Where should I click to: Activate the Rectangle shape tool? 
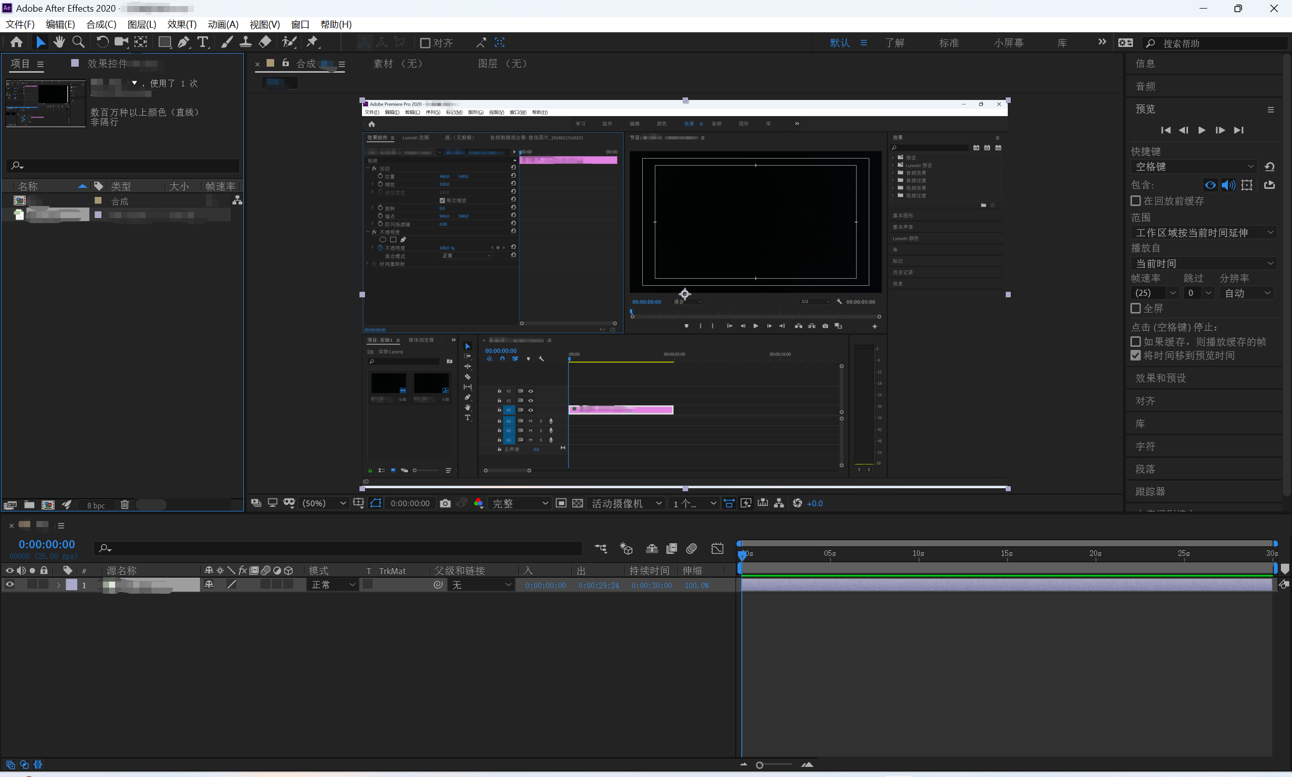tap(165, 42)
